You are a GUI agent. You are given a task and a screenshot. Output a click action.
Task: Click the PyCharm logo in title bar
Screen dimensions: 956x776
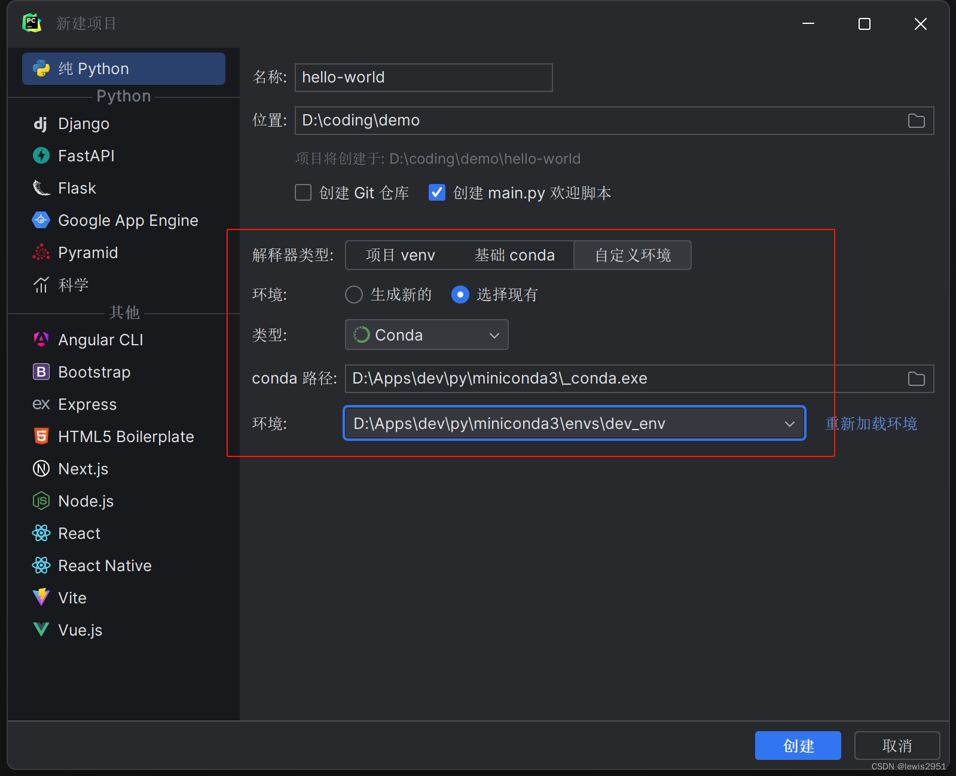click(32, 23)
